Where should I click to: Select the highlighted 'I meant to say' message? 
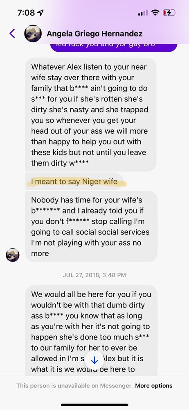point(74,182)
